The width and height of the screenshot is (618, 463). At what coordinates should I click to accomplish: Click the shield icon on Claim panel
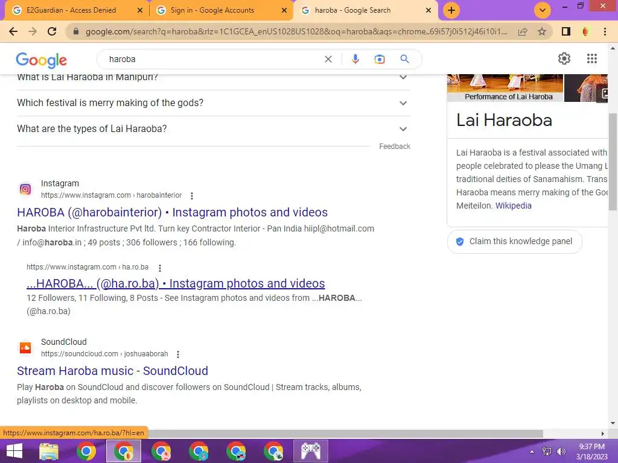(x=459, y=241)
